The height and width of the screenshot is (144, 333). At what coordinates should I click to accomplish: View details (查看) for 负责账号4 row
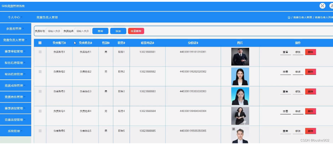[285, 111]
